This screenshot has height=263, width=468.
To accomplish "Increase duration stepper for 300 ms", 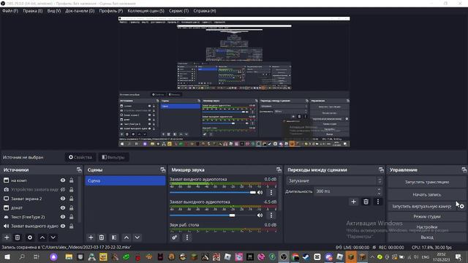I will [379, 189].
